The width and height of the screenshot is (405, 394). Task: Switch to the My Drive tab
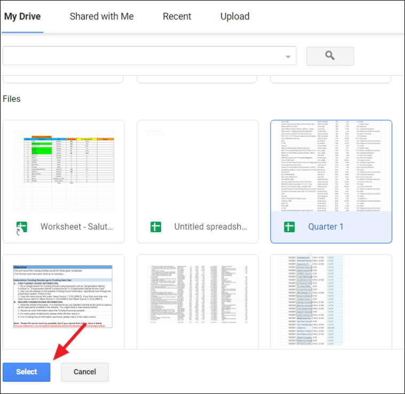22,17
